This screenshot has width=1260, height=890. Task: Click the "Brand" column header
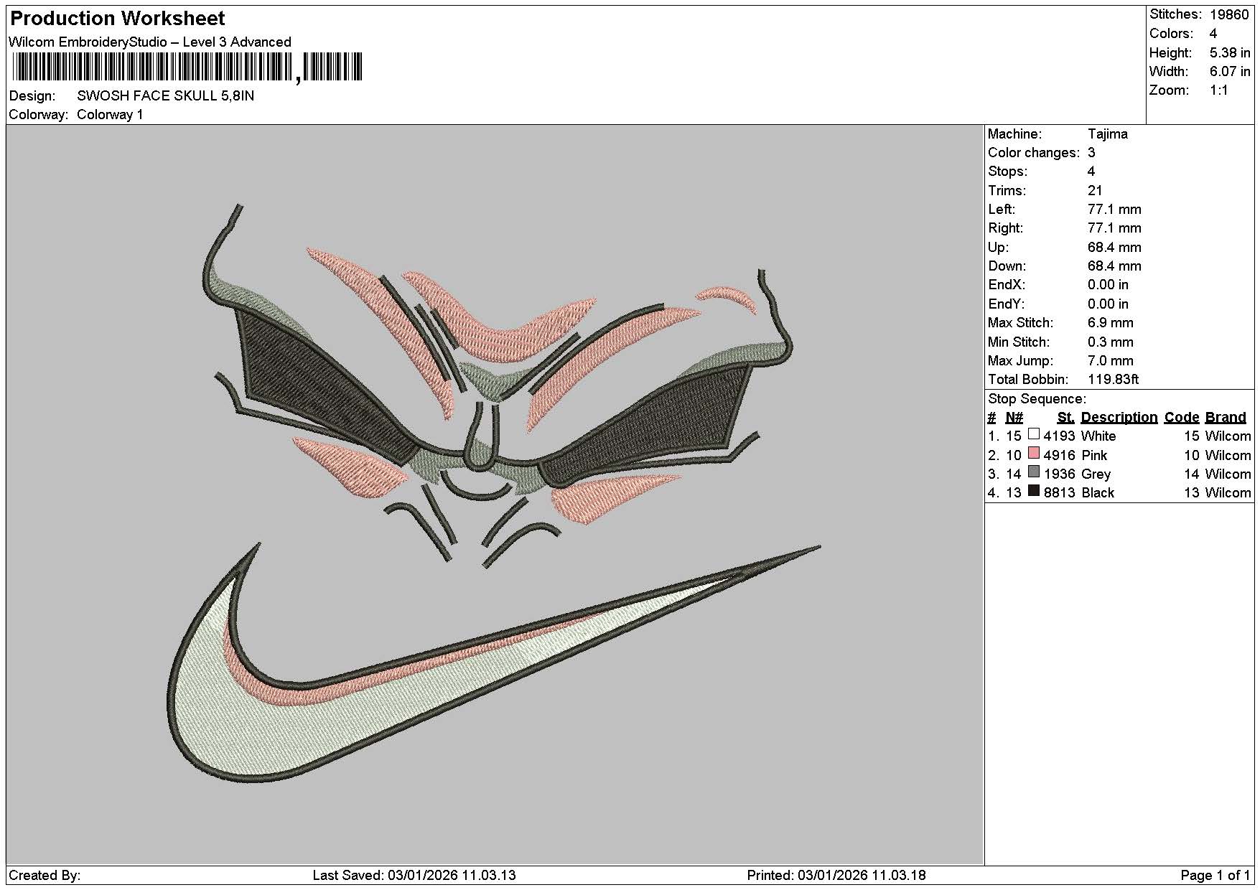click(1226, 417)
